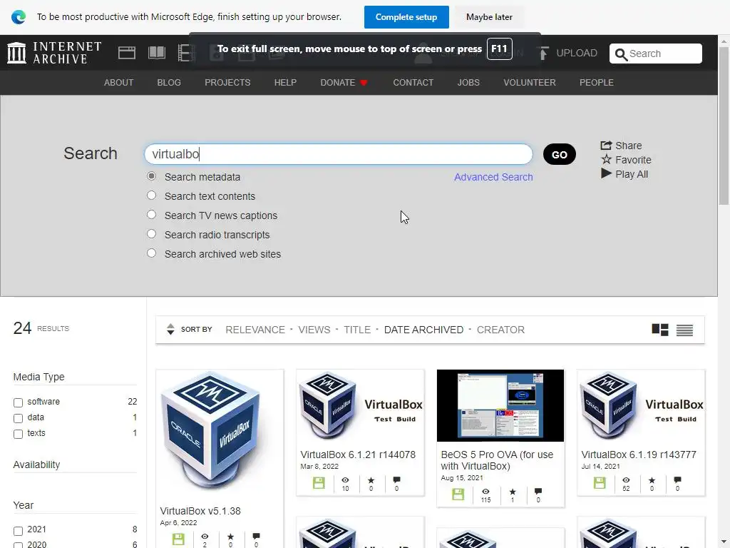The image size is (730, 548).
Task: Open the Blog menu item
Action: (x=169, y=83)
